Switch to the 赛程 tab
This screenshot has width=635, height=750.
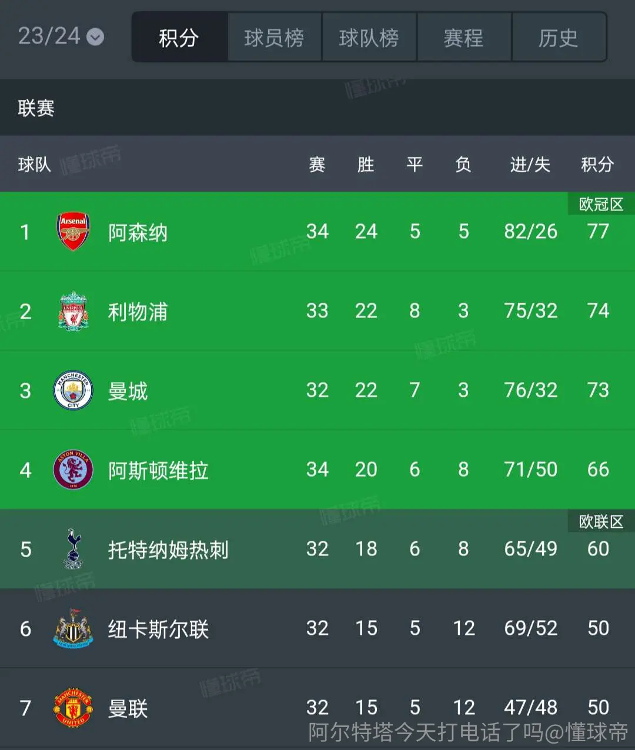pos(464,38)
